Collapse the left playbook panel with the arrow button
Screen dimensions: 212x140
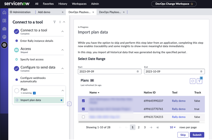tap(69, 104)
